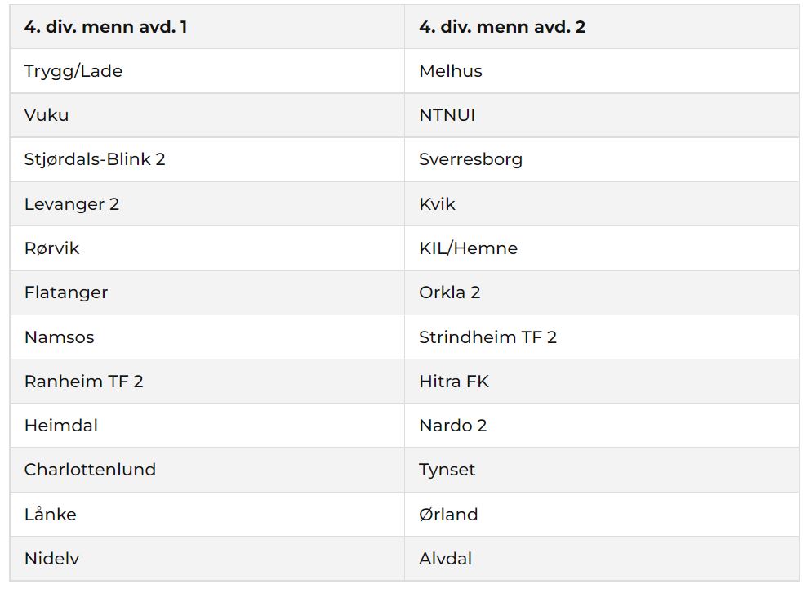Click the Hitra FK entry
Screen dimensions: 810x589
point(454,381)
